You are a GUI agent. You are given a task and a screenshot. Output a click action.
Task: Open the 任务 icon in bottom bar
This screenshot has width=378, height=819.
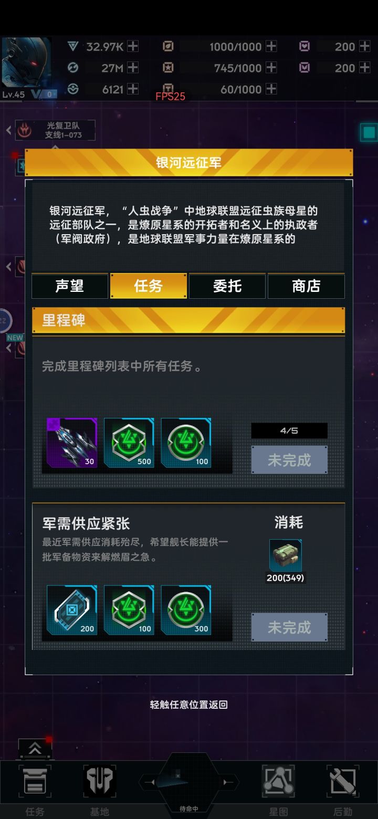pos(35,781)
